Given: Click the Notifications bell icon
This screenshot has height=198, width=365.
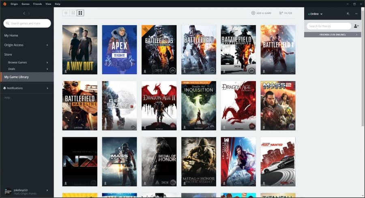Looking at the screenshot, I should pos(4,88).
